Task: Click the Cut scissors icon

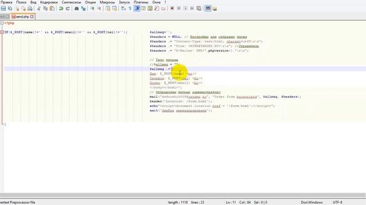Action: [x=39, y=9]
